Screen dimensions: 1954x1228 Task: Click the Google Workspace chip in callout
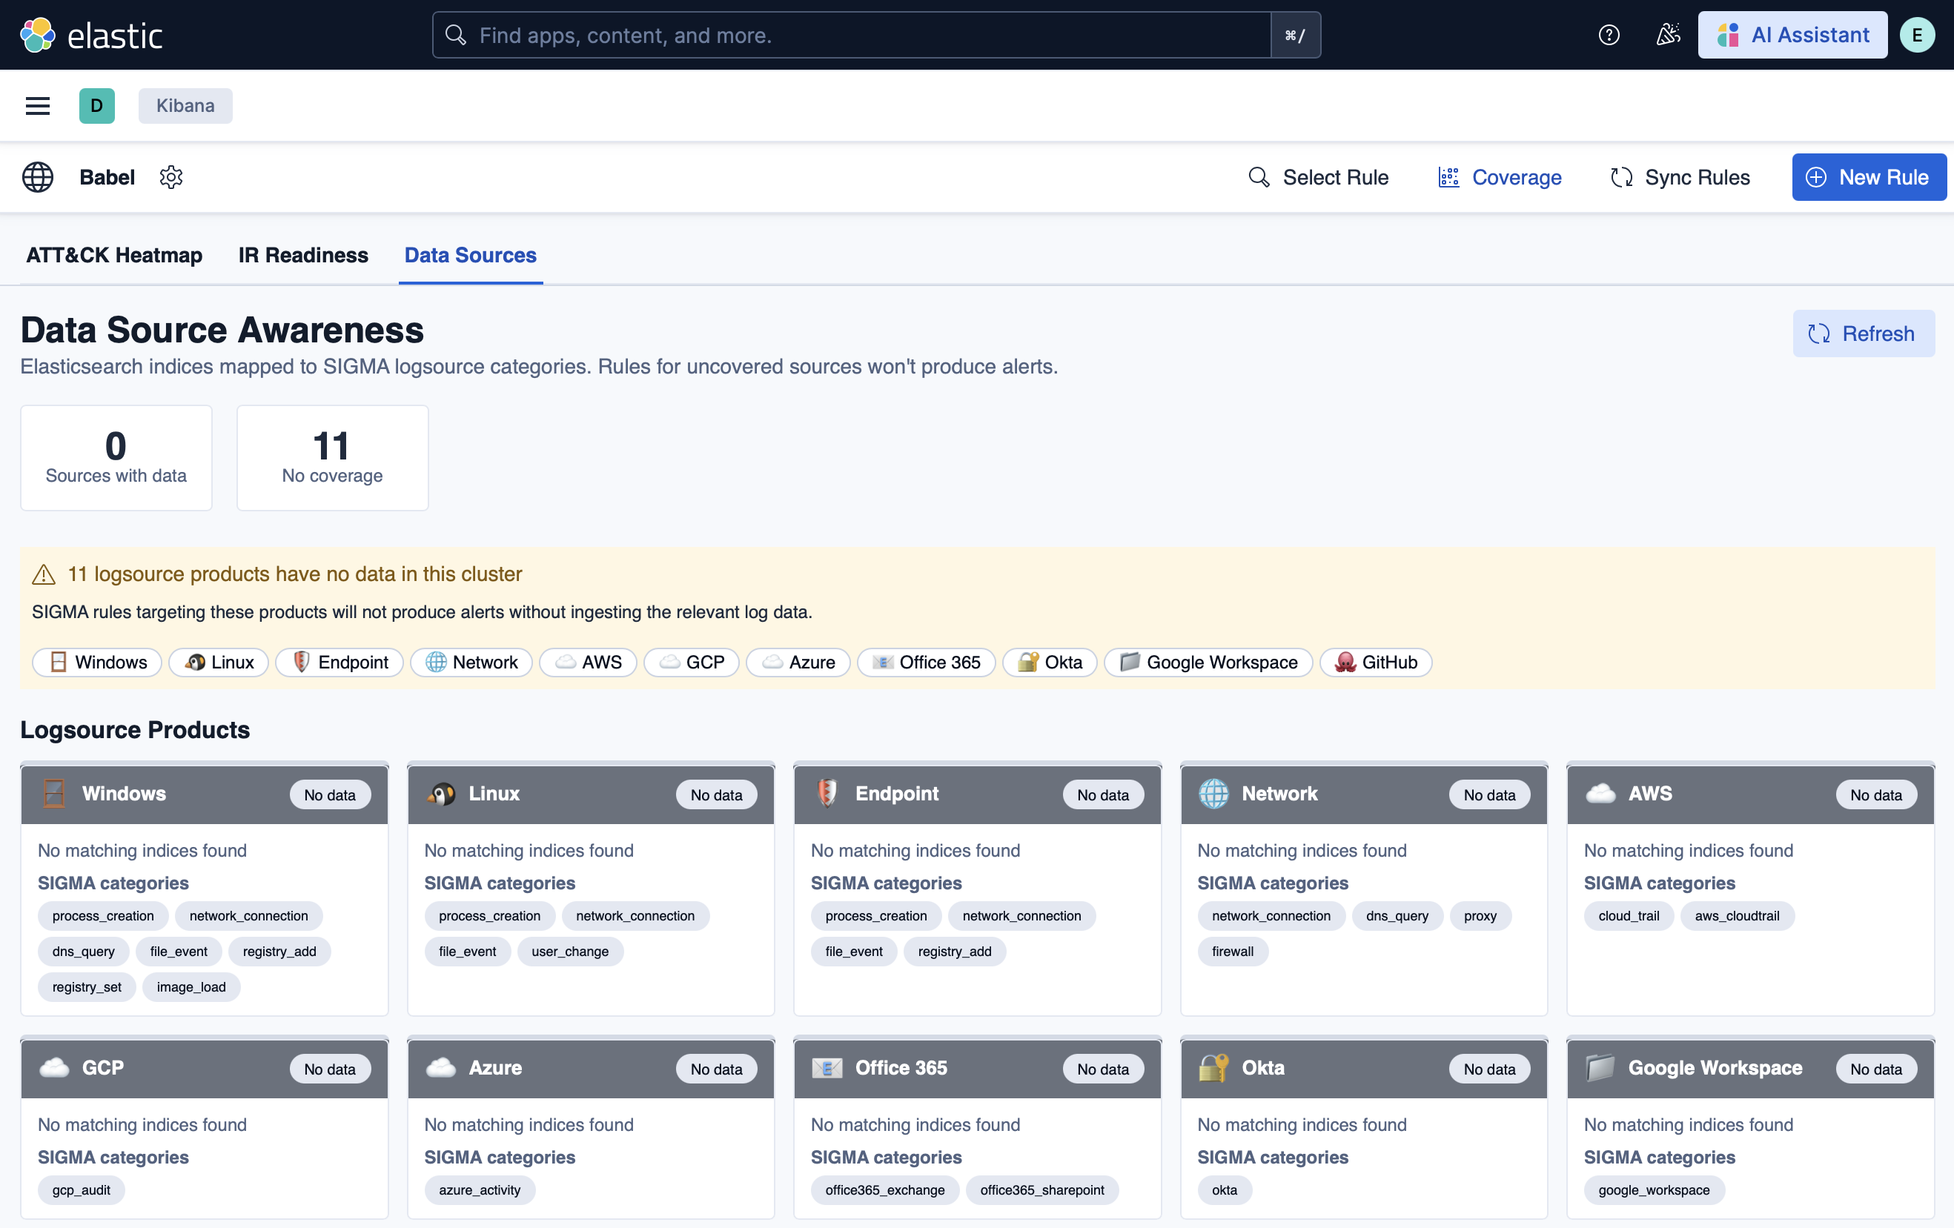tap(1208, 662)
